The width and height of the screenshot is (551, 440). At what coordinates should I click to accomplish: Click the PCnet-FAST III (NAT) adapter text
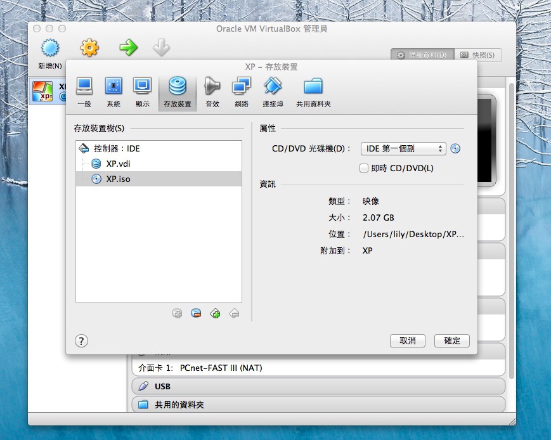(221, 368)
